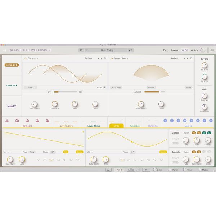
Task: Open the Env mode dropdown
Action: tap(6, 152)
